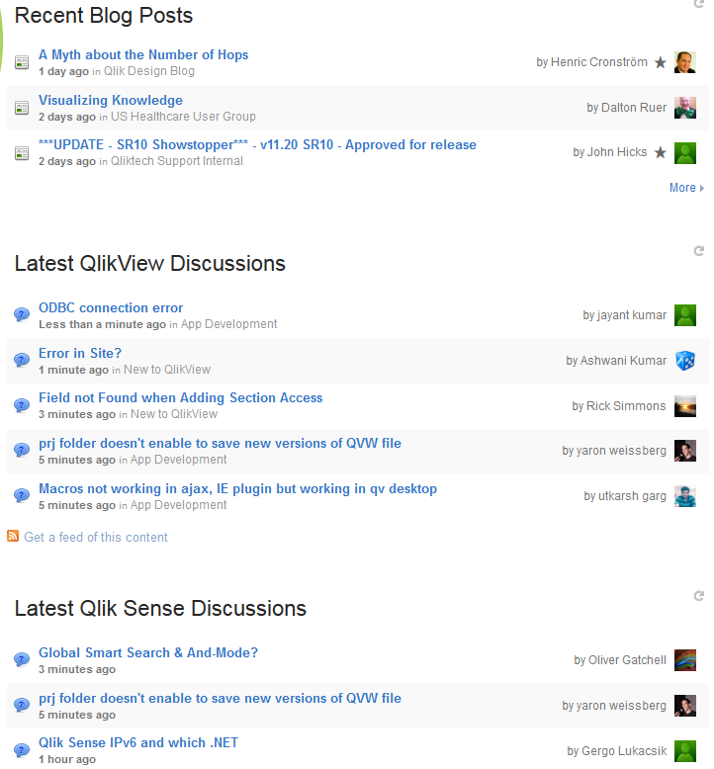
Task: Visit author Henric Cronström's profile name
Action: click(599, 62)
